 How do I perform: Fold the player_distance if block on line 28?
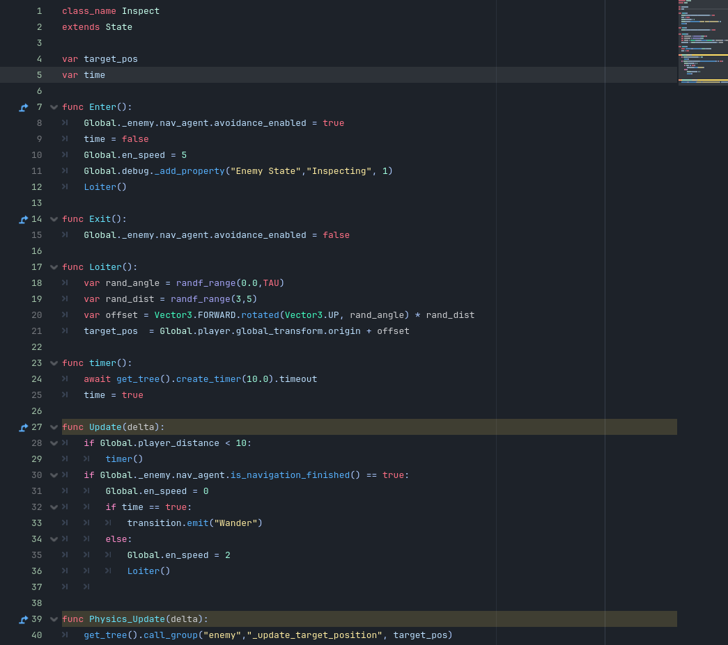click(54, 443)
